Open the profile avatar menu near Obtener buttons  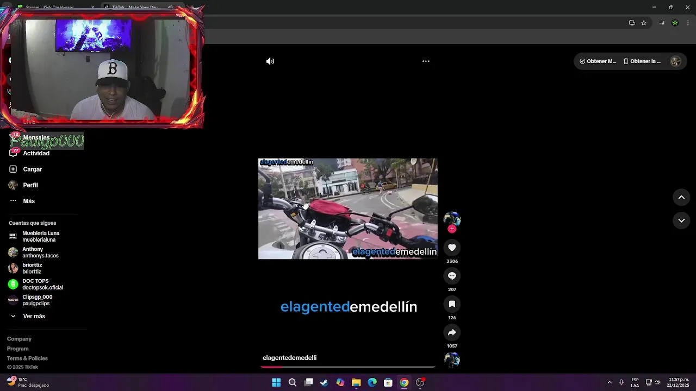tap(675, 61)
